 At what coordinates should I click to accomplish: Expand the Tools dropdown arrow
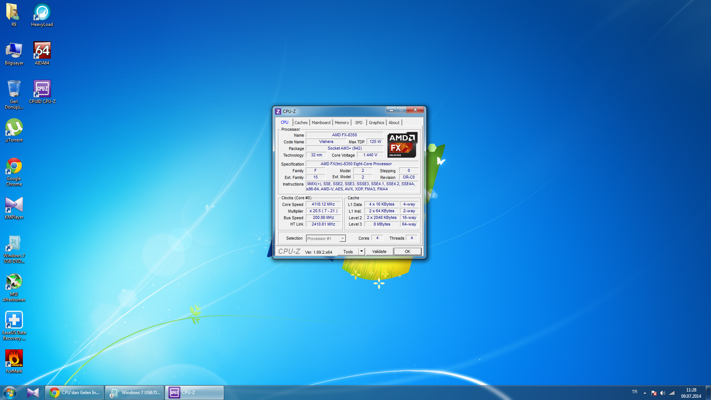click(361, 251)
